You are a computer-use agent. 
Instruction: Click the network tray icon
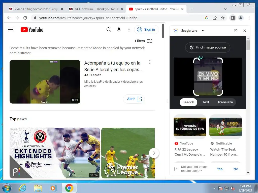(x=227, y=188)
